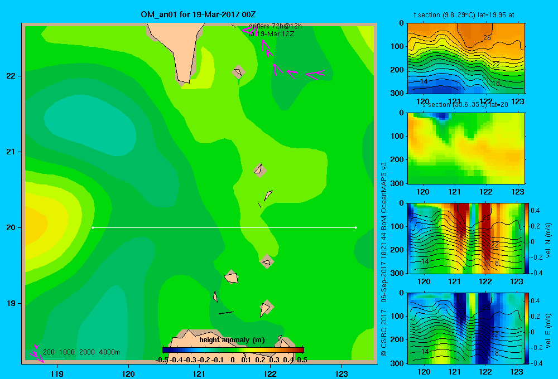Click longitude tick label 121 on main map
Viewport: 558px width, 379px height.
coord(199,373)
